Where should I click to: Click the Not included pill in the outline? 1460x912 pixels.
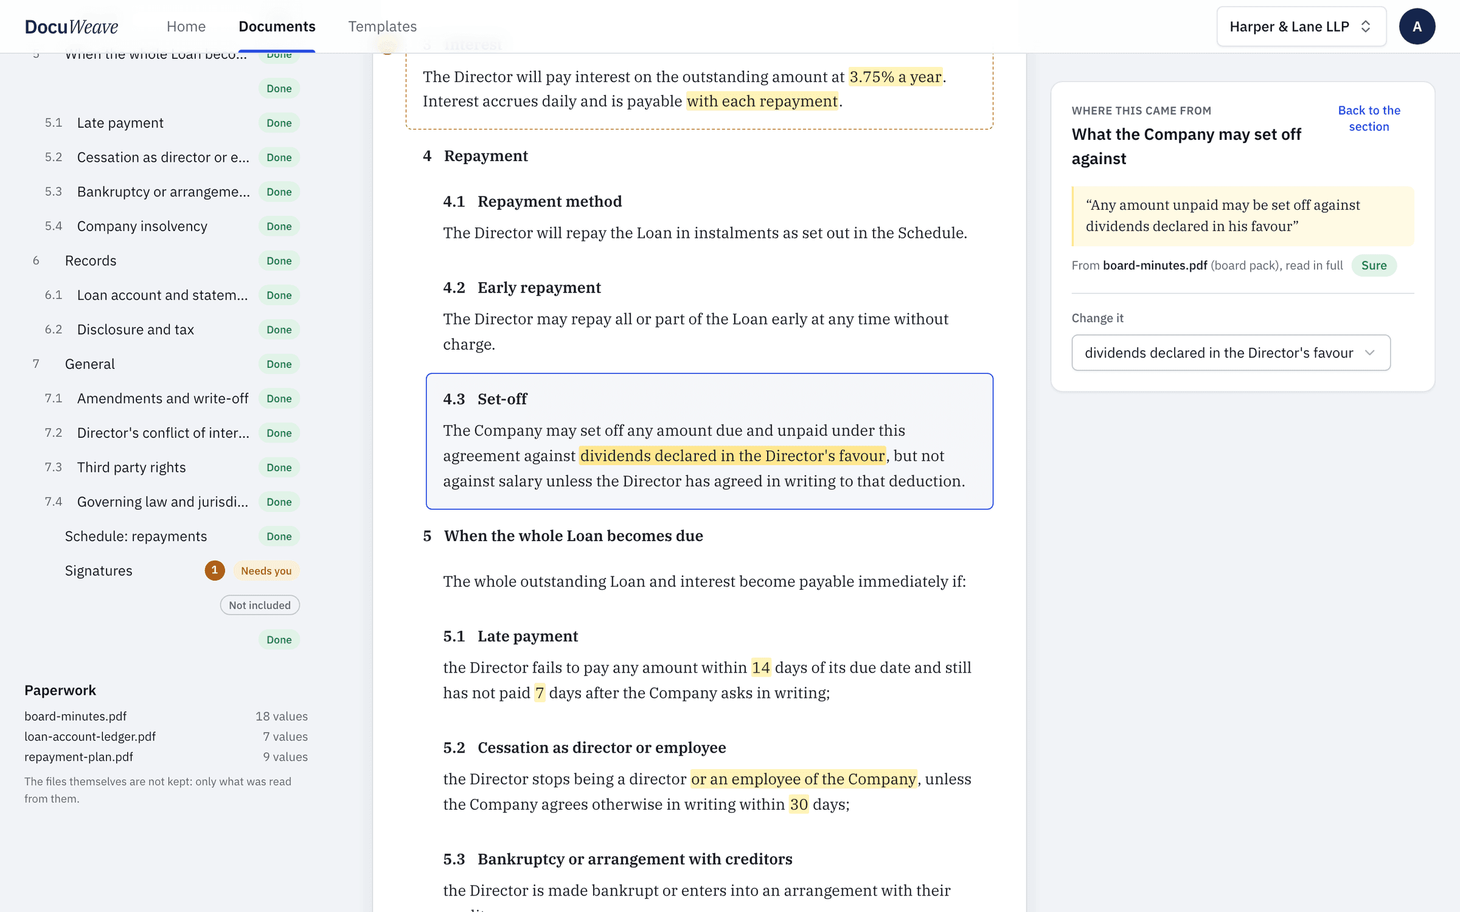[x=260, y=605]
